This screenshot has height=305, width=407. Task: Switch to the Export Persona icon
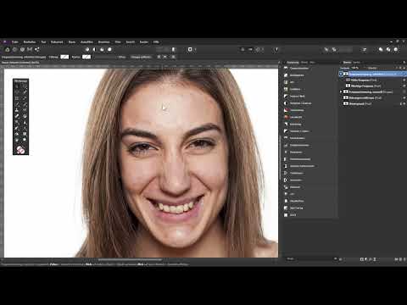(37, 49)
